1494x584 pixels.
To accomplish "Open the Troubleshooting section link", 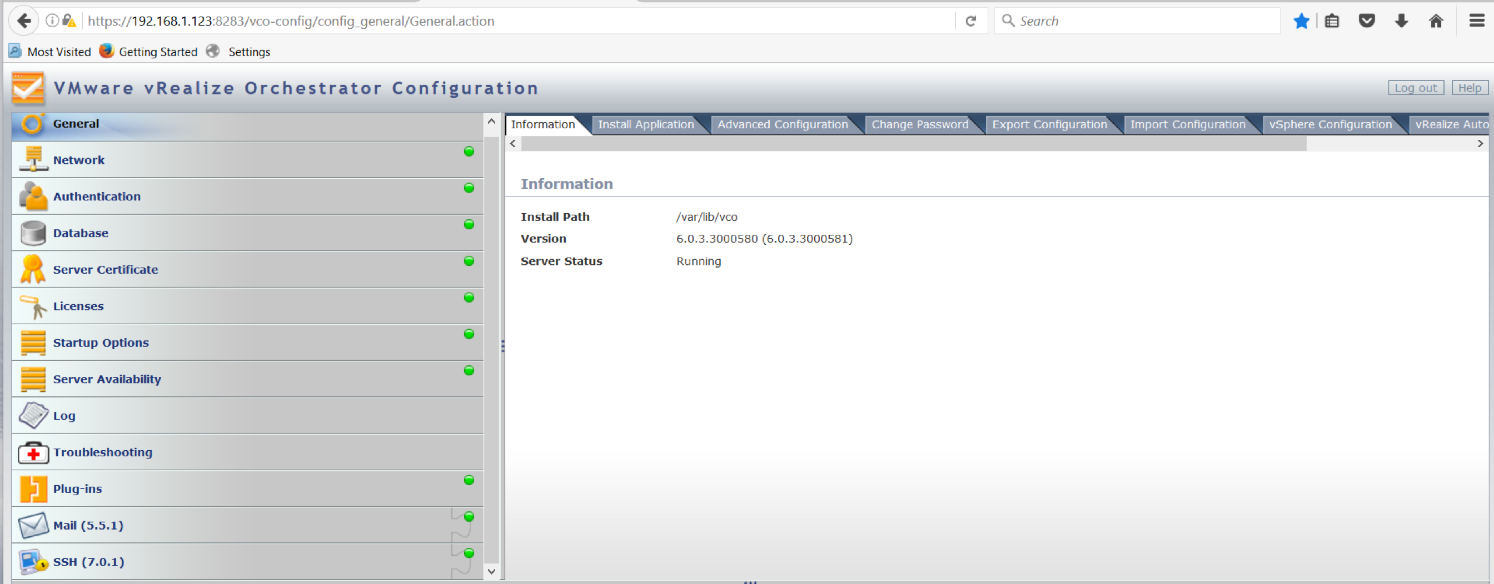I will (103, 452).
